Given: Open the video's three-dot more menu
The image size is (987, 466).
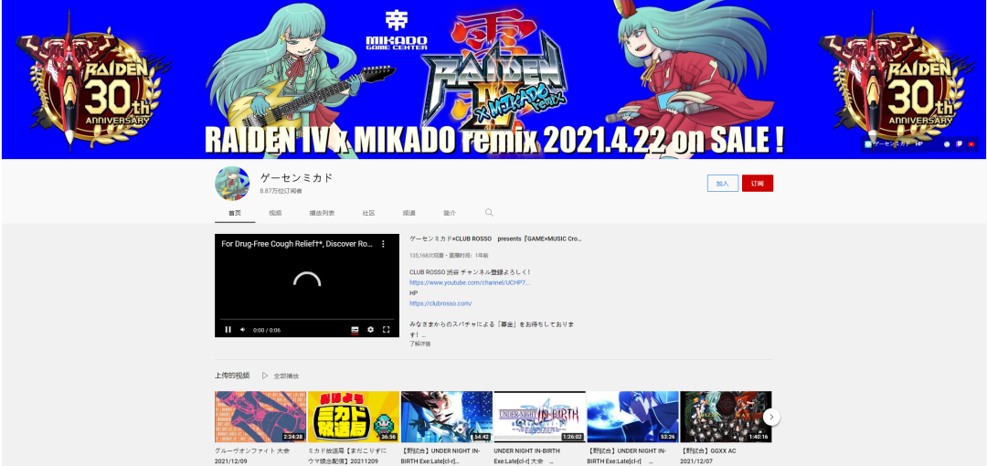Looking at the screenshot, I should pyautogui.click(x=383, y=244).
